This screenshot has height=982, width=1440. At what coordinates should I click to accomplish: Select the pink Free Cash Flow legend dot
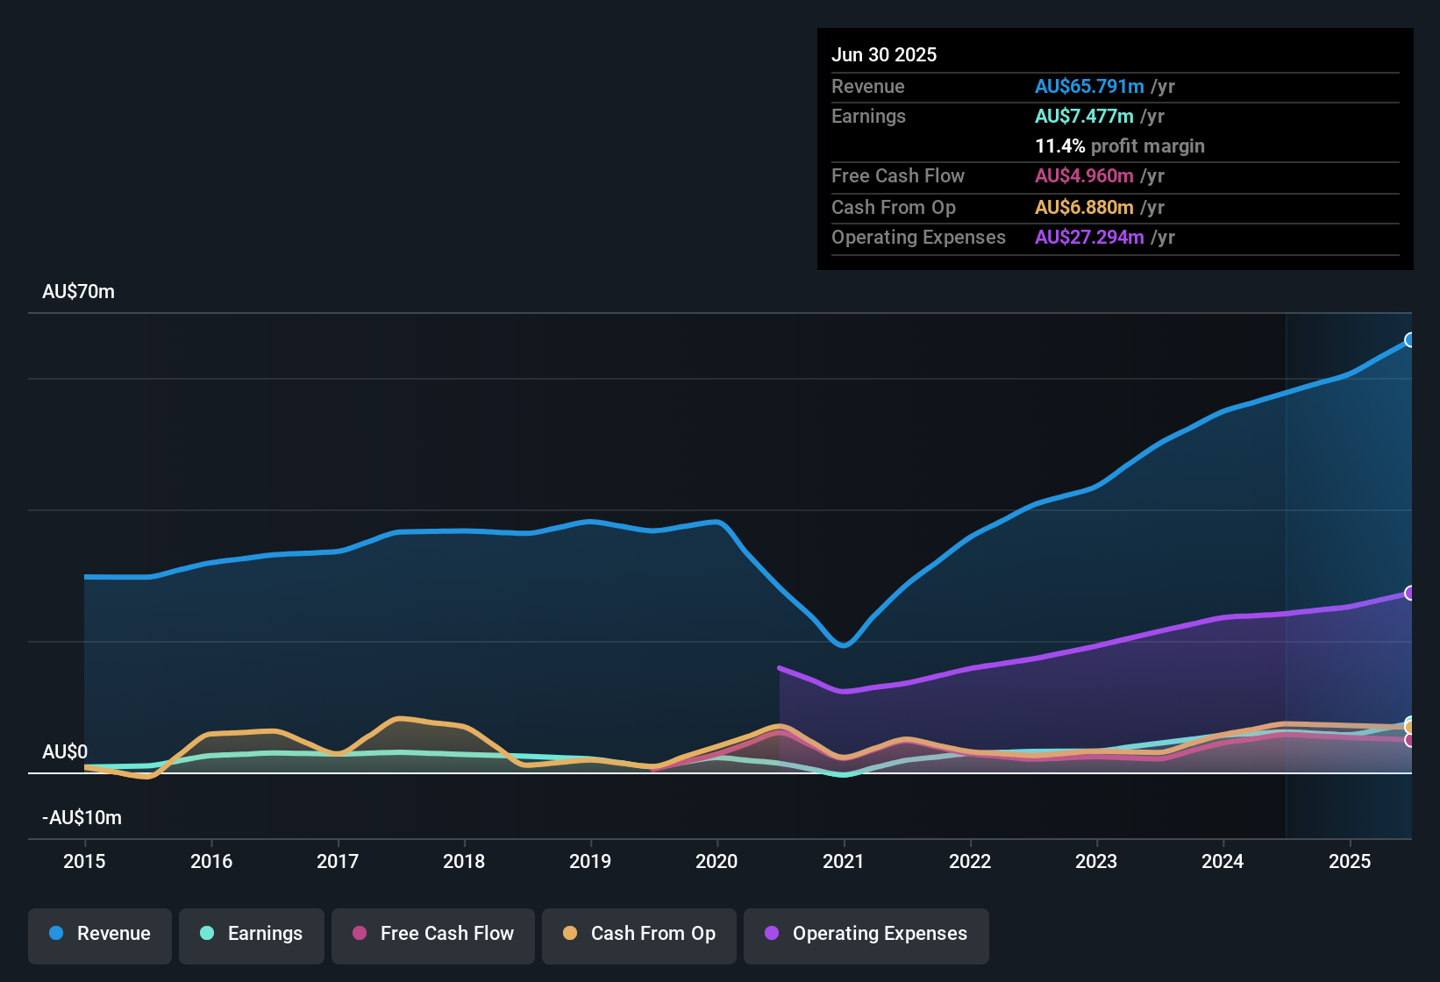point(360,934)
